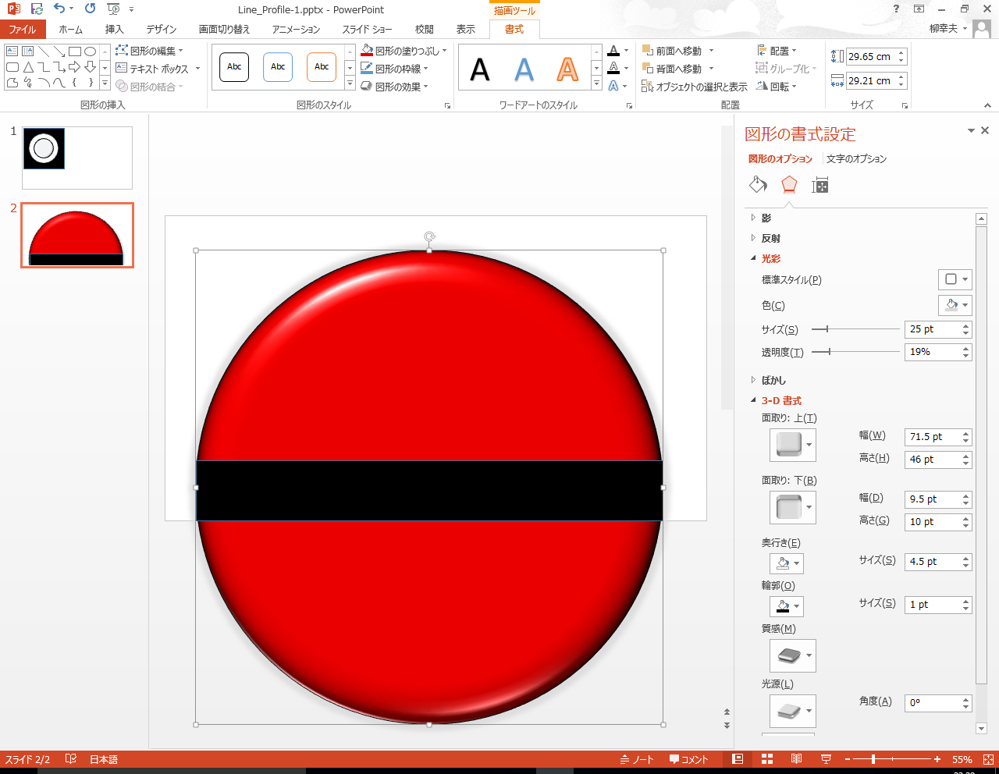Switch to the ホーム ribbon tab
The height and width of the screenshot is (774, 999).
click(x=70, y=29)
